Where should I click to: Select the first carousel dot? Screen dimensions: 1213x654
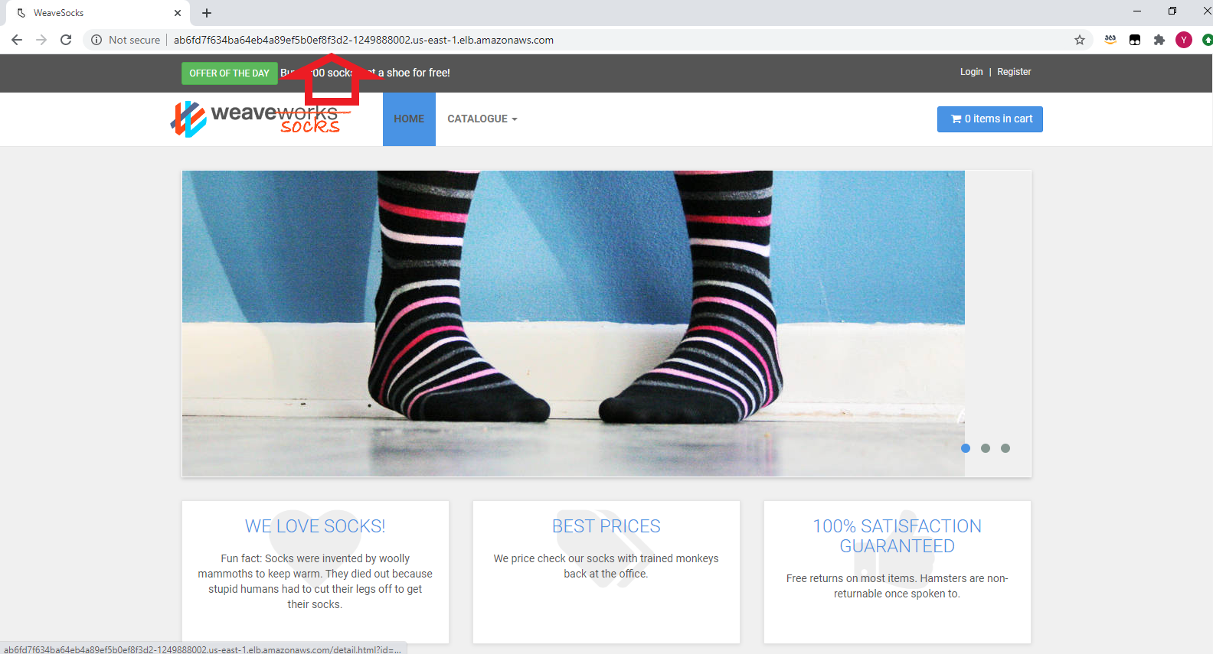pyautogui.click(x=966, y=448)
